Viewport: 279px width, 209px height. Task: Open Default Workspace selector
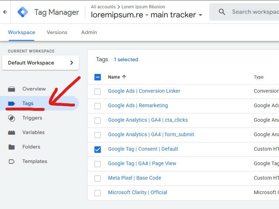[x=40, y=63]
